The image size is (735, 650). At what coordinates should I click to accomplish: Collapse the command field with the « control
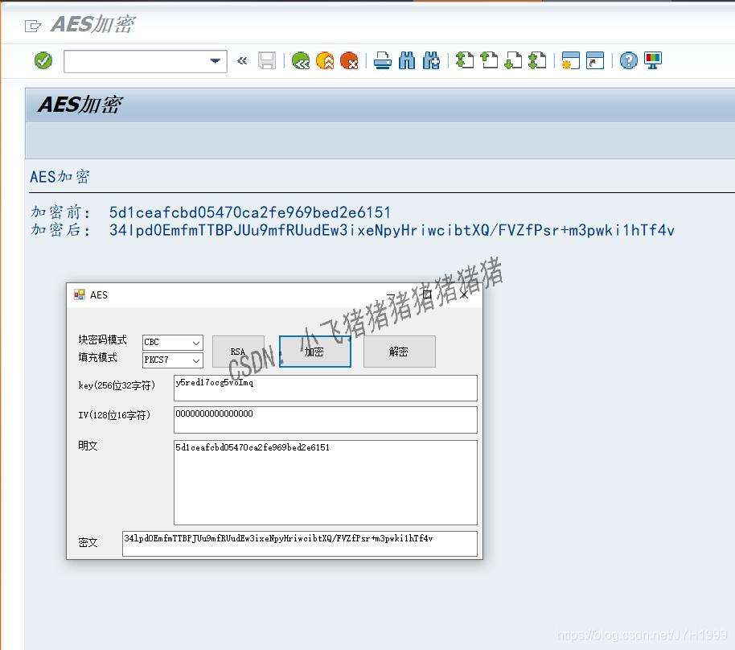[x=242, y=60]
